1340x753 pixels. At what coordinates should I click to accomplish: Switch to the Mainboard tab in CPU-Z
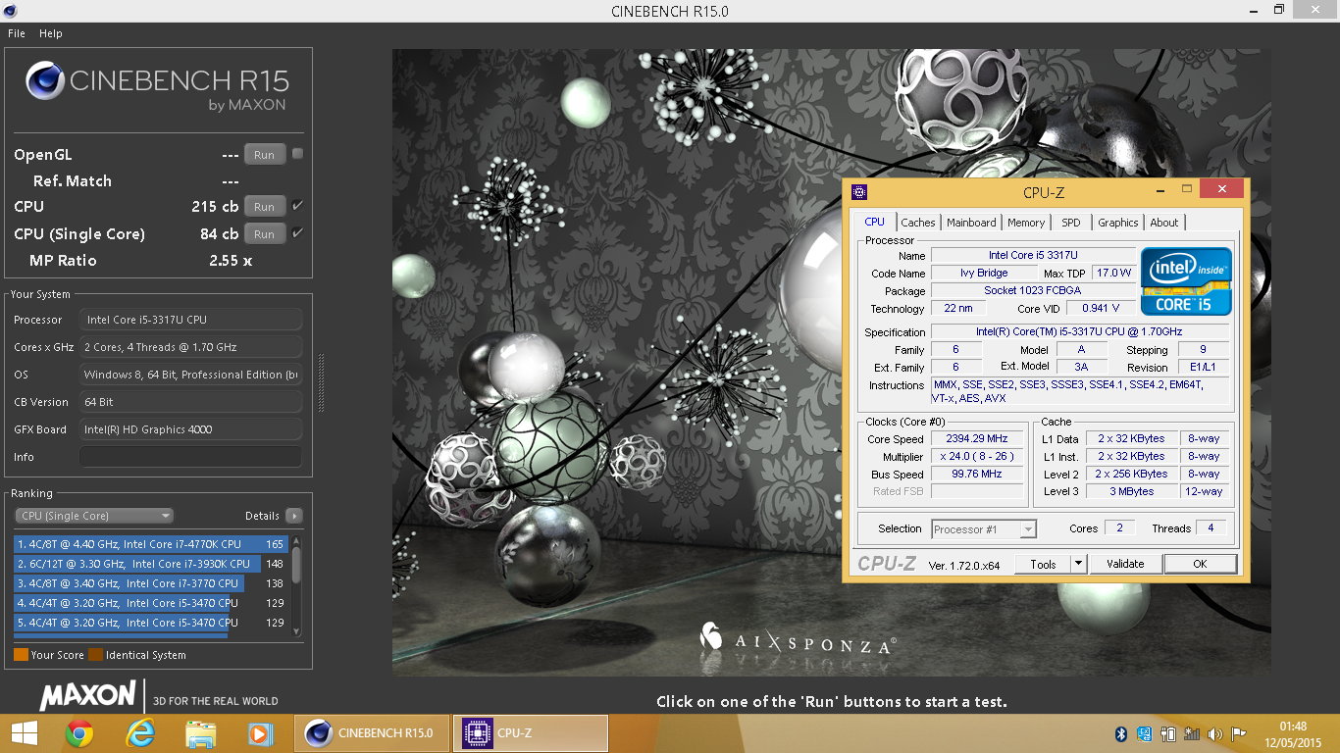[971, 223]
